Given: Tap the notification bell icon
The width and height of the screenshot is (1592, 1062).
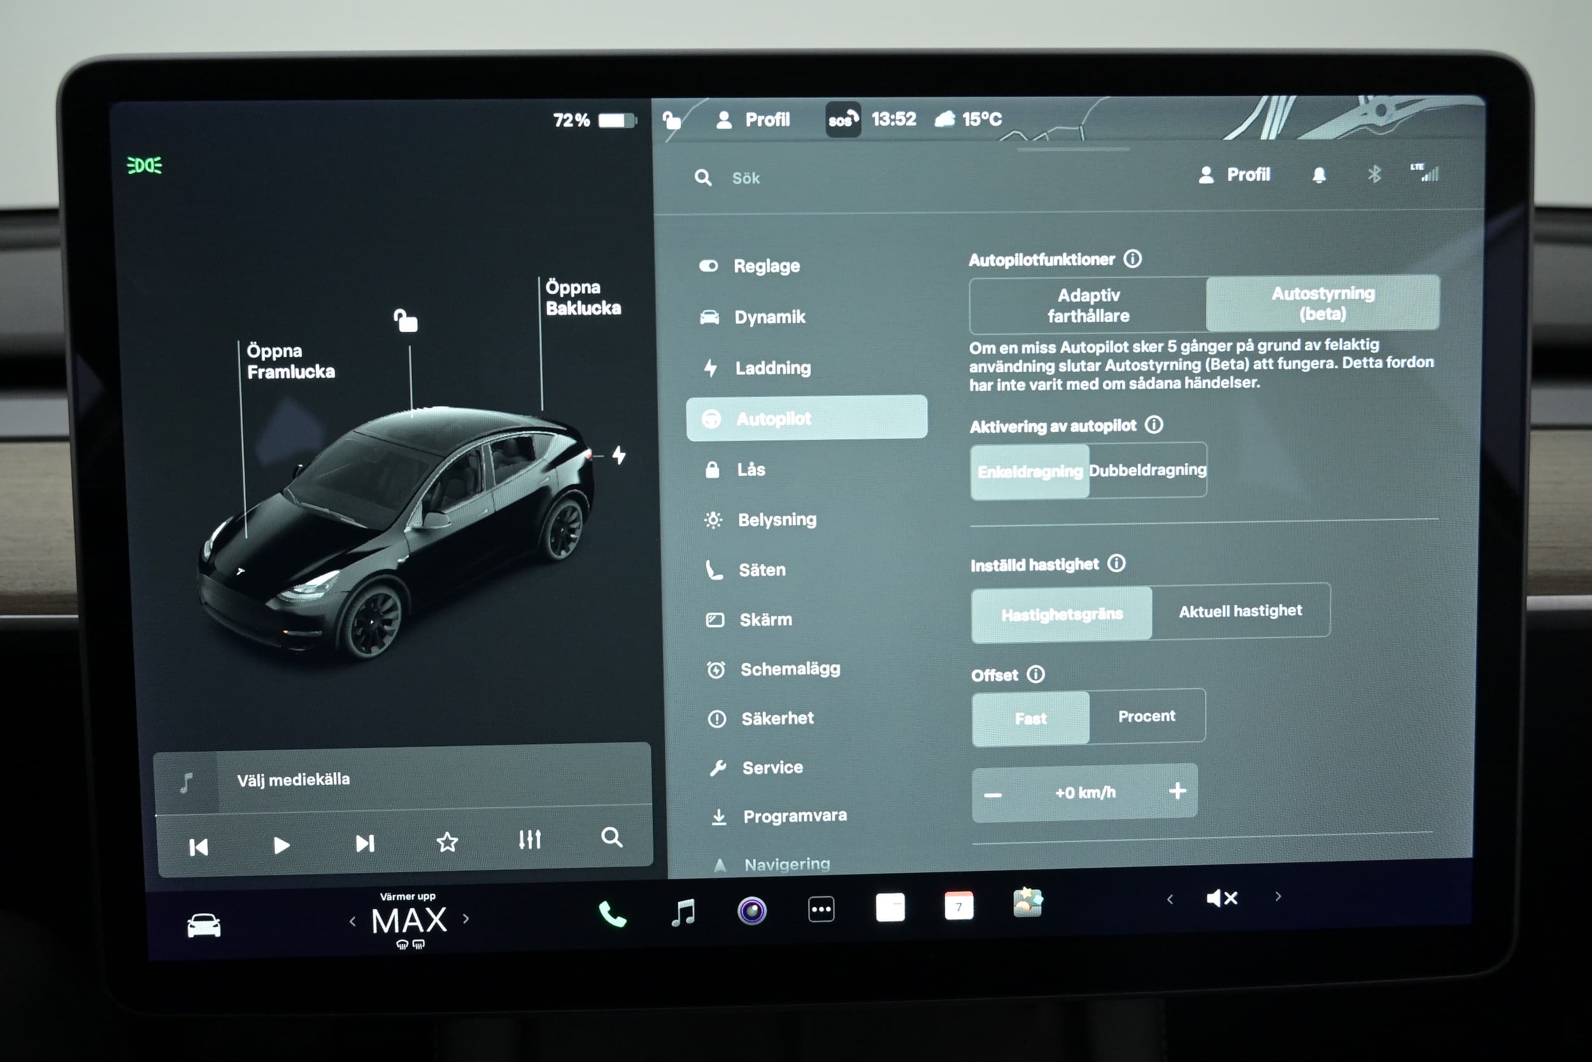Looking at the screenshot, I should coord(1319,175).
